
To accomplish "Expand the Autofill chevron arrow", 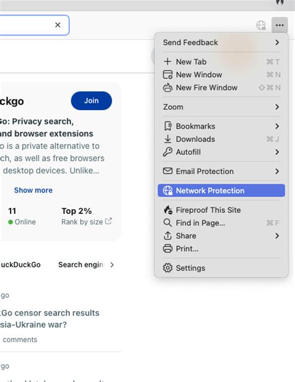I will tap(277, 152).
